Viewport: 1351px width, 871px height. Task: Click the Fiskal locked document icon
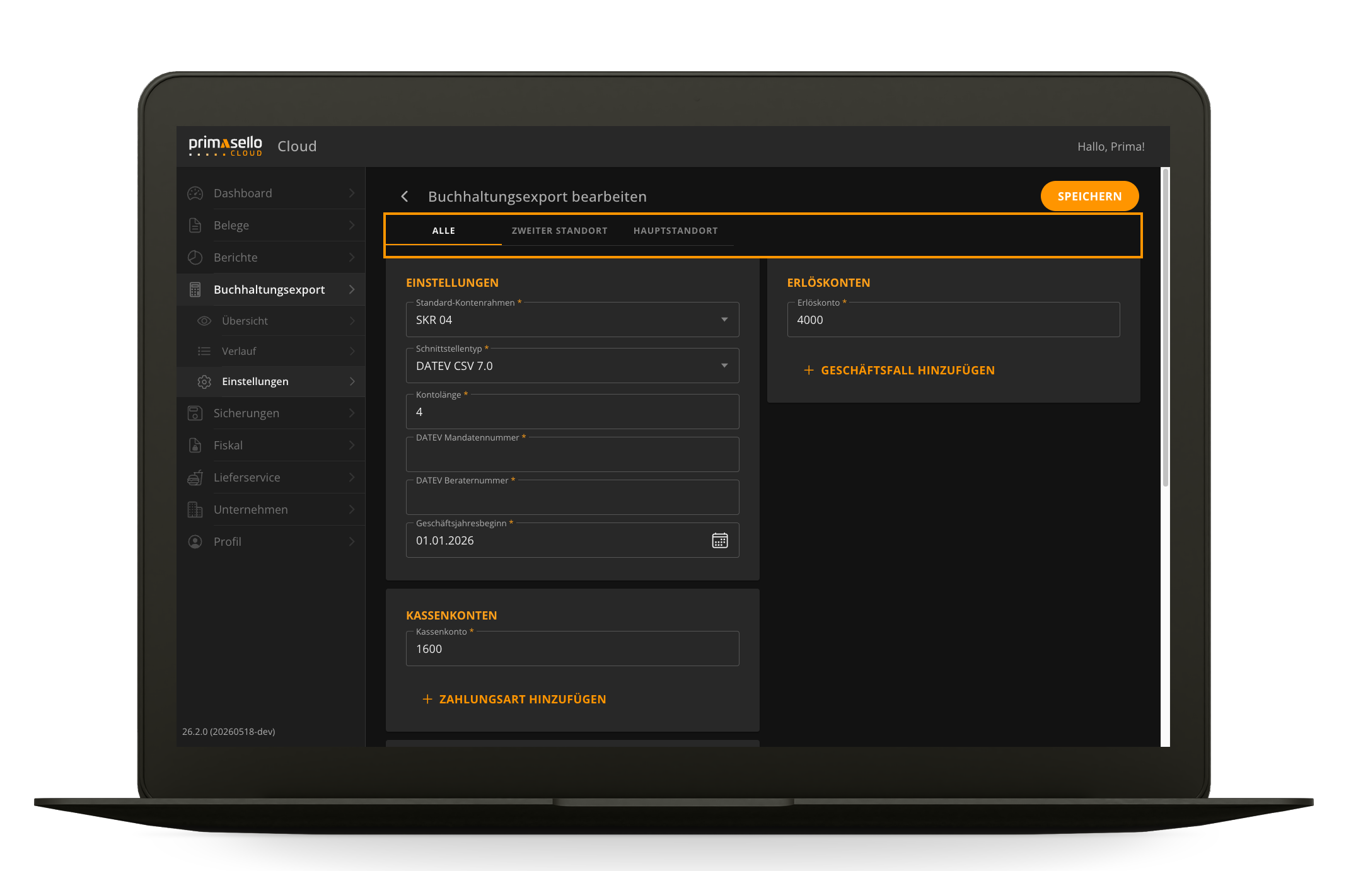tap(195, 446)
